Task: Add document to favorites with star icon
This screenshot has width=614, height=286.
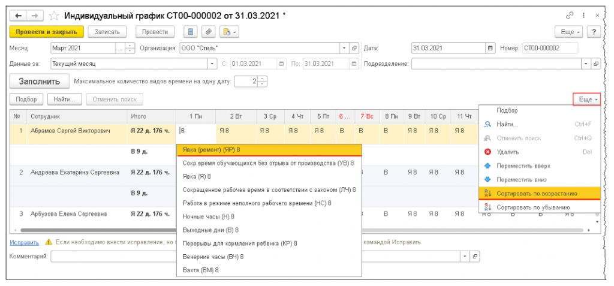Action: pyautogui.click(x=54, y=14)
